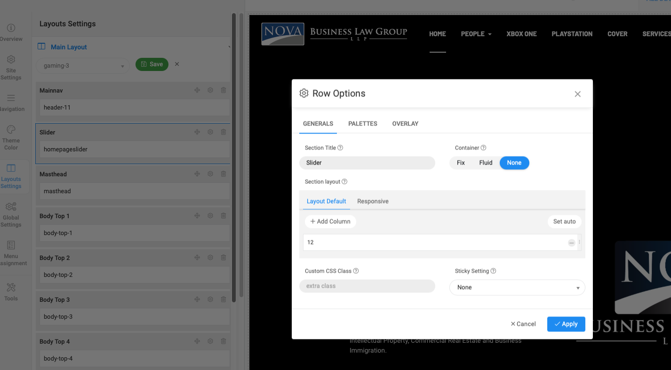Screen dimensions: 671x370
Task: Click move handle icon of Slider row
Action: pos(197,132)
